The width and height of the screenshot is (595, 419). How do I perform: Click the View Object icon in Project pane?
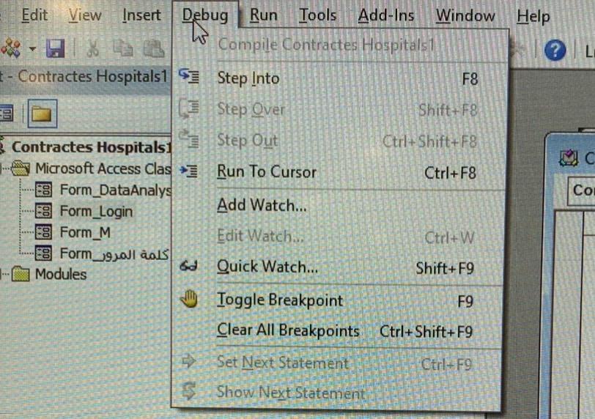coord(6,114)
